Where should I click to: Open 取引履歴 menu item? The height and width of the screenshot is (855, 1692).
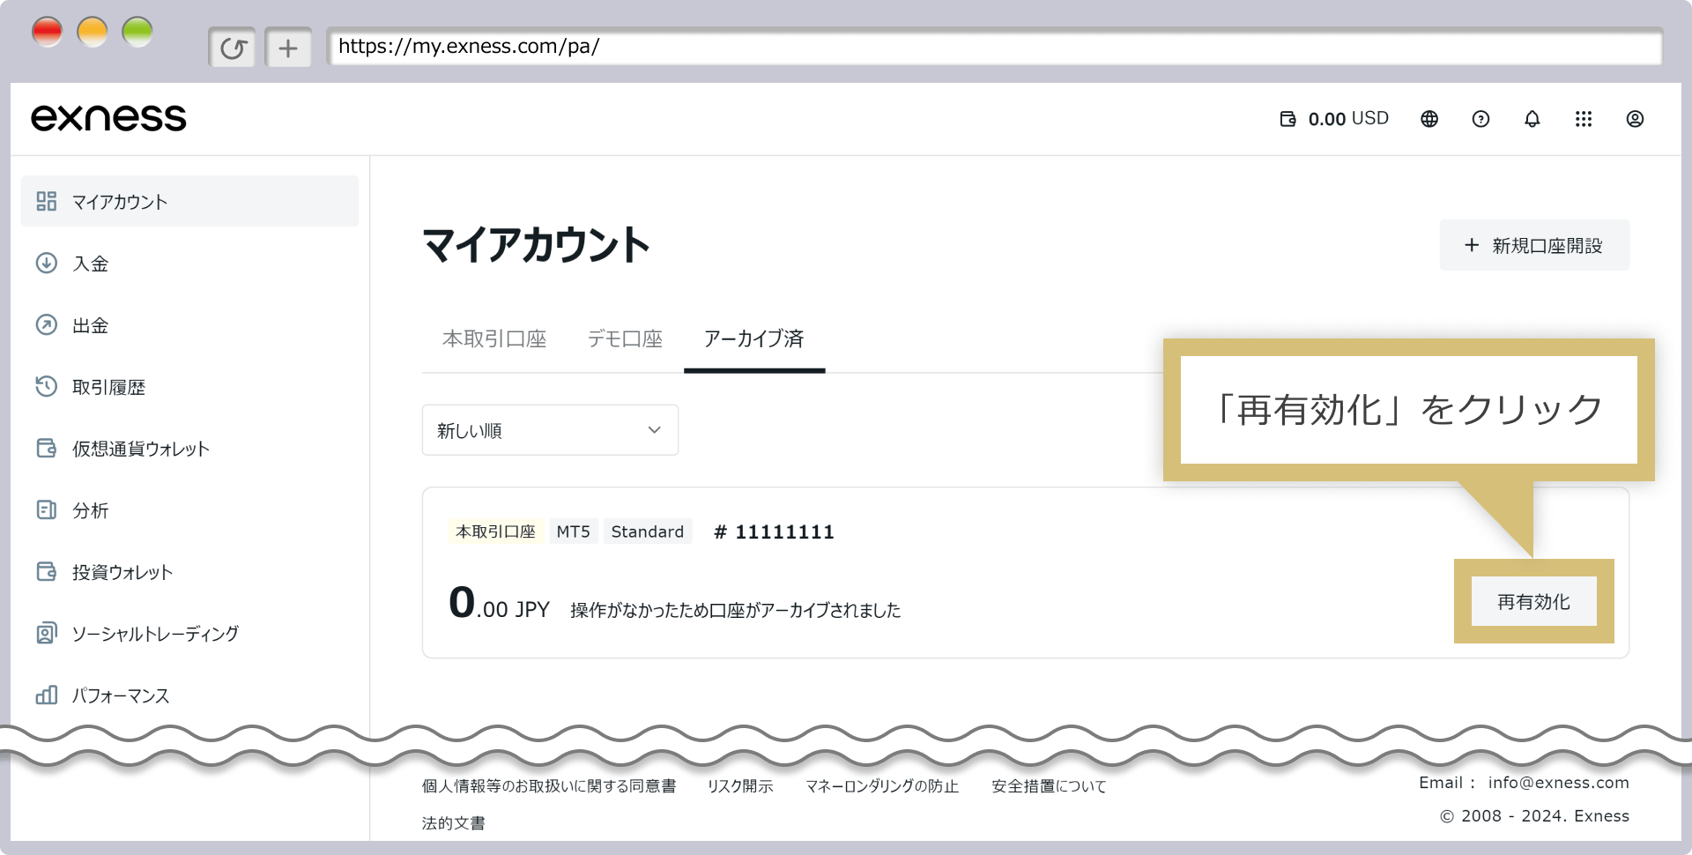pos(189,386)
